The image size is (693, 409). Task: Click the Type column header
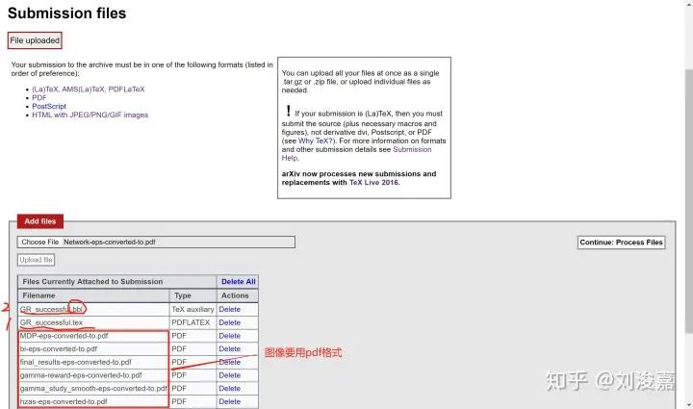point(192,295)
